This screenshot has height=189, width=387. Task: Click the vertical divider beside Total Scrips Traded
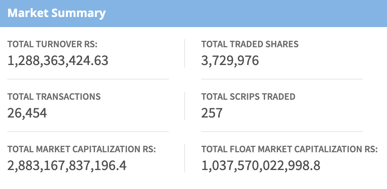(x=185, y=105)
